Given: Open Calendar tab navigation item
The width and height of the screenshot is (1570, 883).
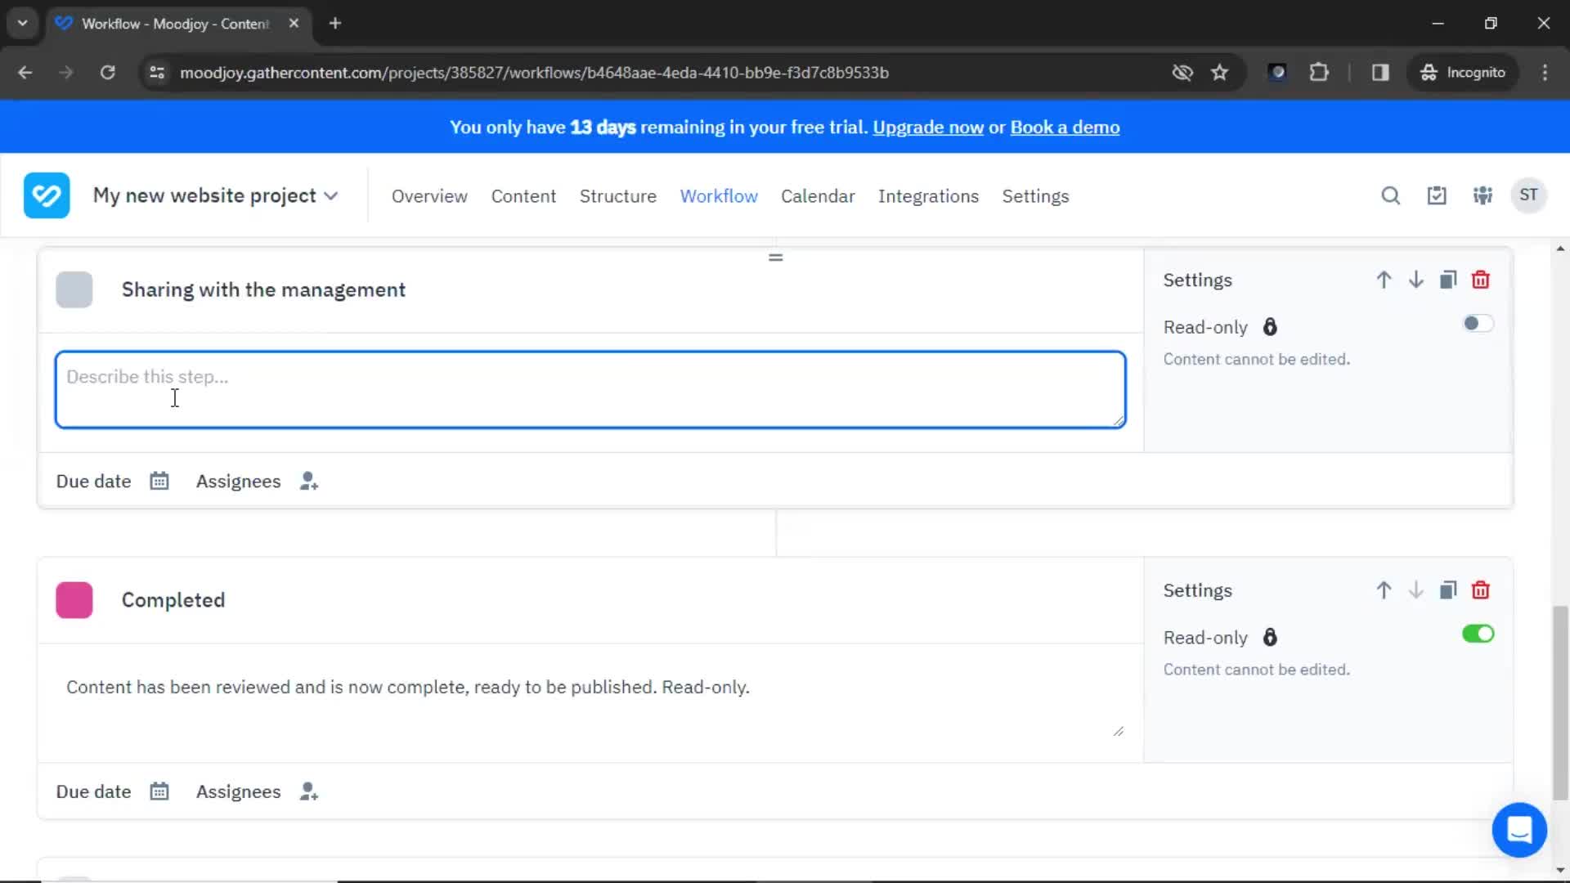Looking at the screenshot, I should tap(818, 196).
